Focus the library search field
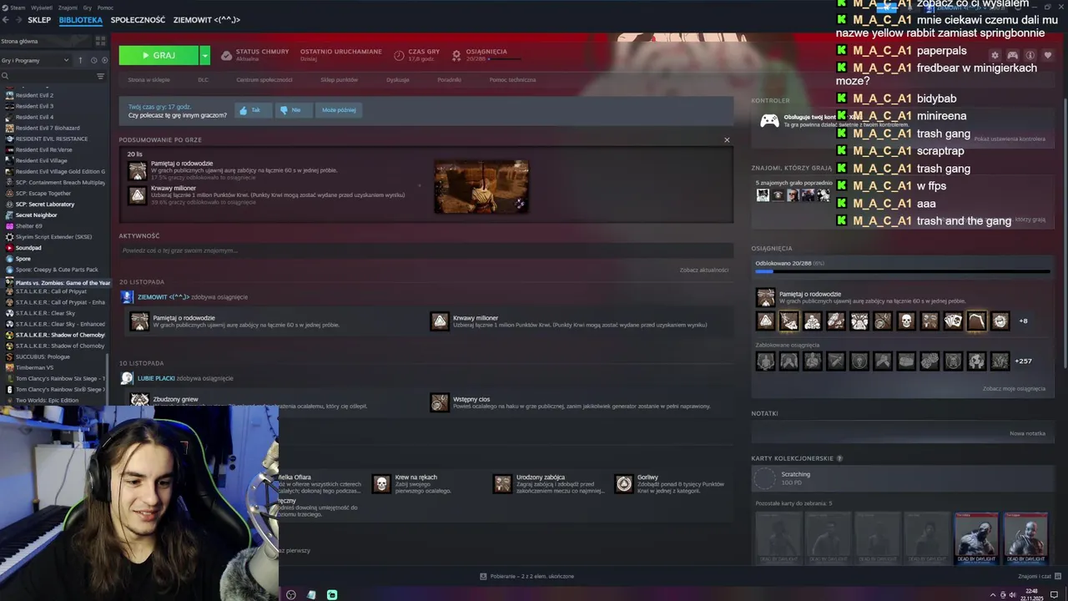This screenshot has height=601, width=1068. (x=48, y=76)
